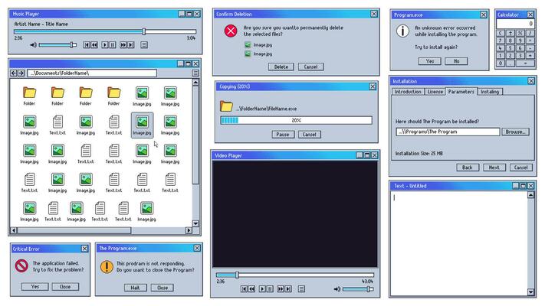Image resolution: width=545 pixels, height=306 pixels.
Task: Click the text editor scroll up arrow
Action: [530, 194]
